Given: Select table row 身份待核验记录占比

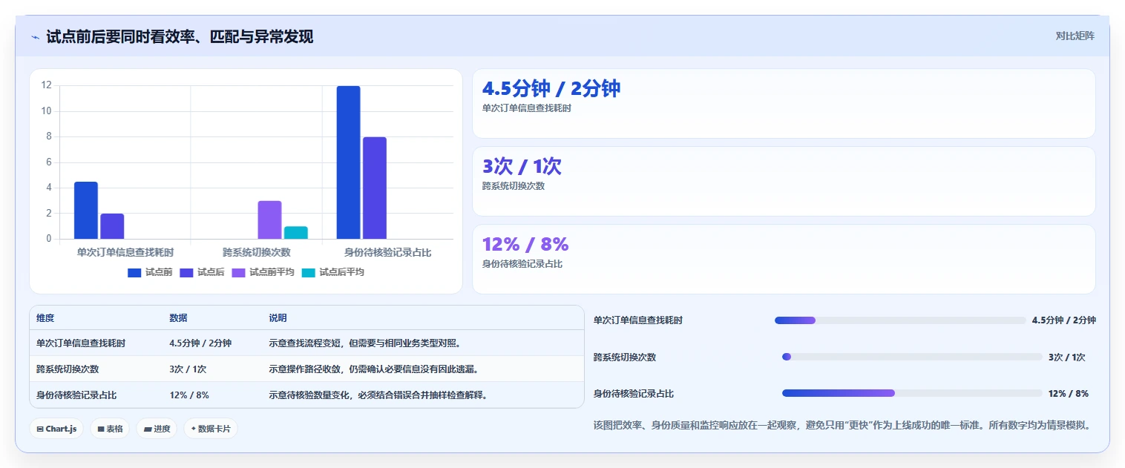Looking at the screenshot, I should [306, 395].
